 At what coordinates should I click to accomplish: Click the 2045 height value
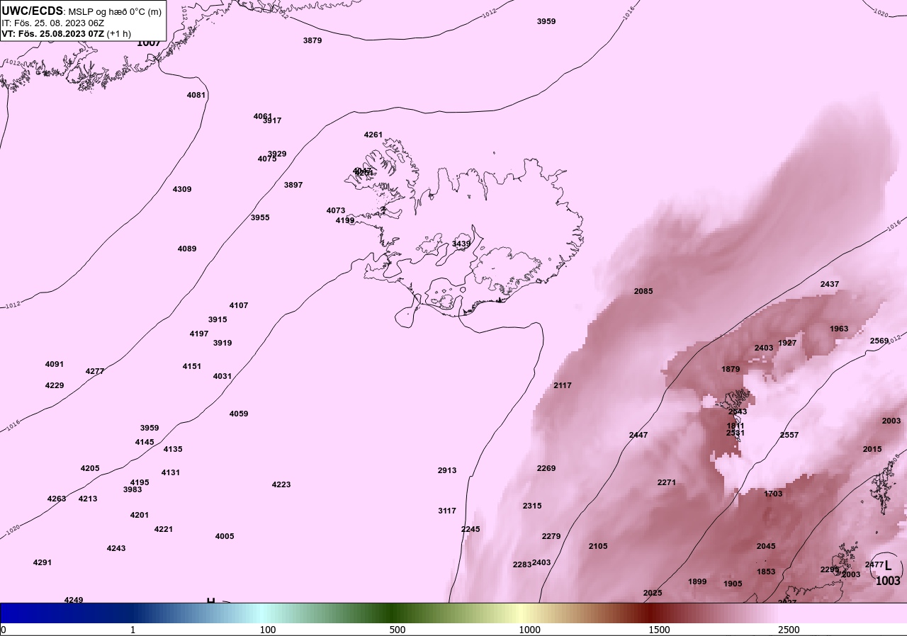tap(766, 546)
